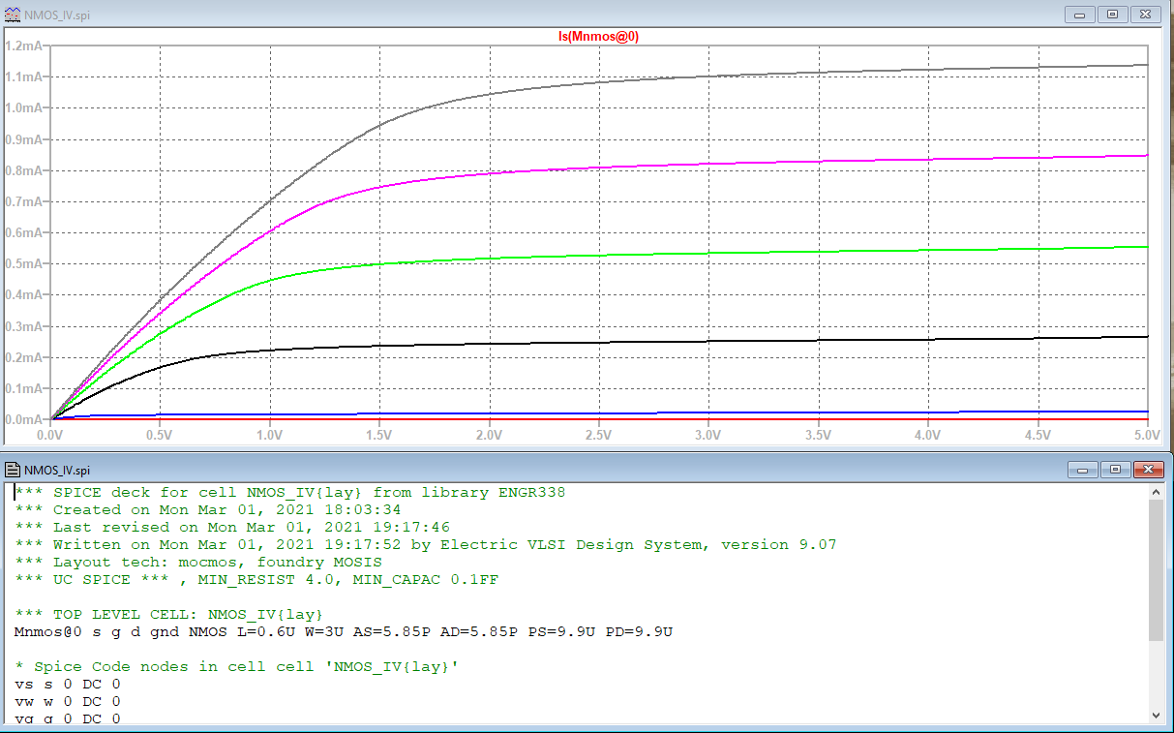
Task: Click the 1.0V horizontal axis label
Action: 270,436
